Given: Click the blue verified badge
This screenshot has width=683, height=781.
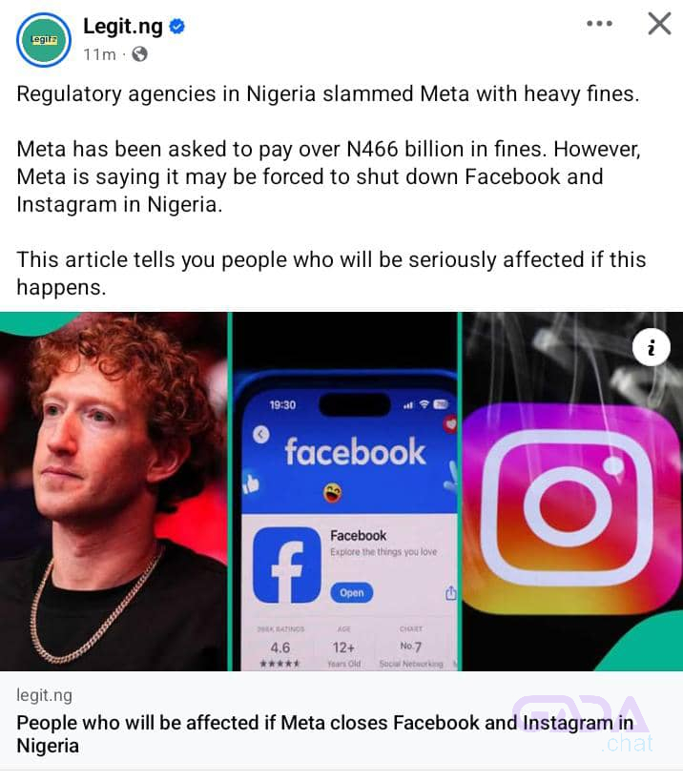Looking at the screenshot, I should pyautogui.click(x=177, y=26).
